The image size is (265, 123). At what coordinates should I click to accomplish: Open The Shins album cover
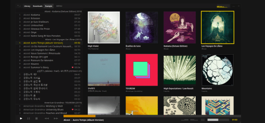[x=180, y=106]
